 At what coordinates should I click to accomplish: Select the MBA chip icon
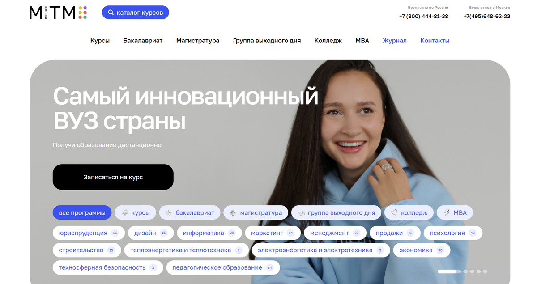click(x=447, y=212)
